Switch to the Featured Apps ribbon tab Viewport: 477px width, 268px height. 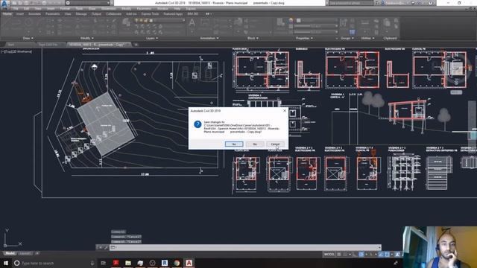pyautogui.click(x=173, y=14)
